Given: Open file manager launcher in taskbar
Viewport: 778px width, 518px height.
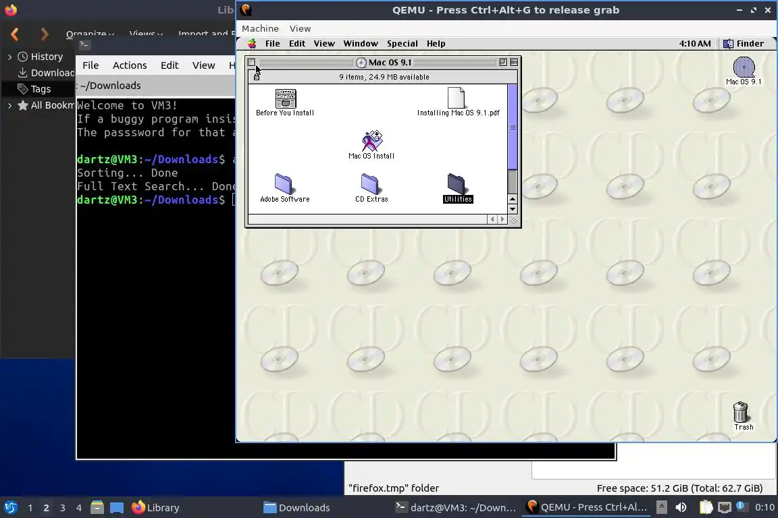Looking at the screenshot, I should coord(97,508).
